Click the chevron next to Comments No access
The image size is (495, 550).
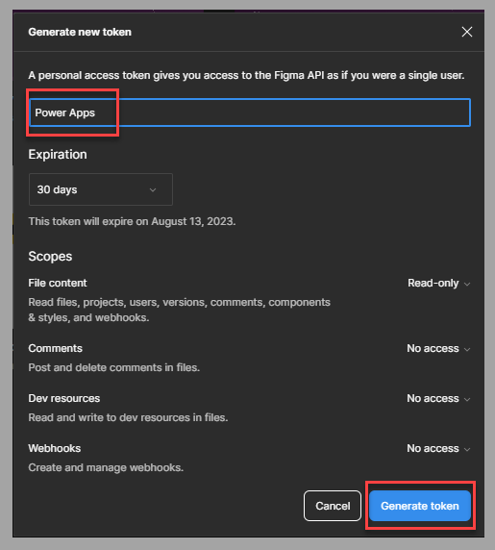click(467, 349)
